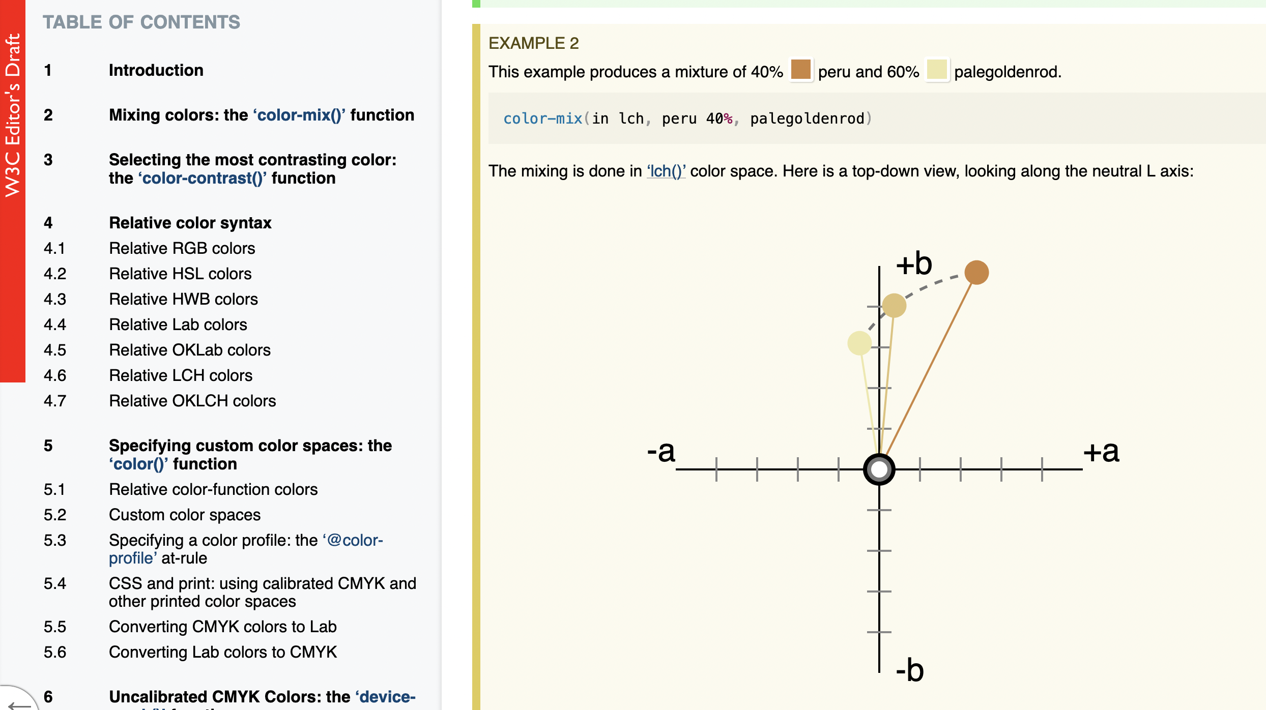Open the 'Relative color syntax' heading link
Image resolution: width=1266 pixels, height=710 pixels.
tap(190, 223)
